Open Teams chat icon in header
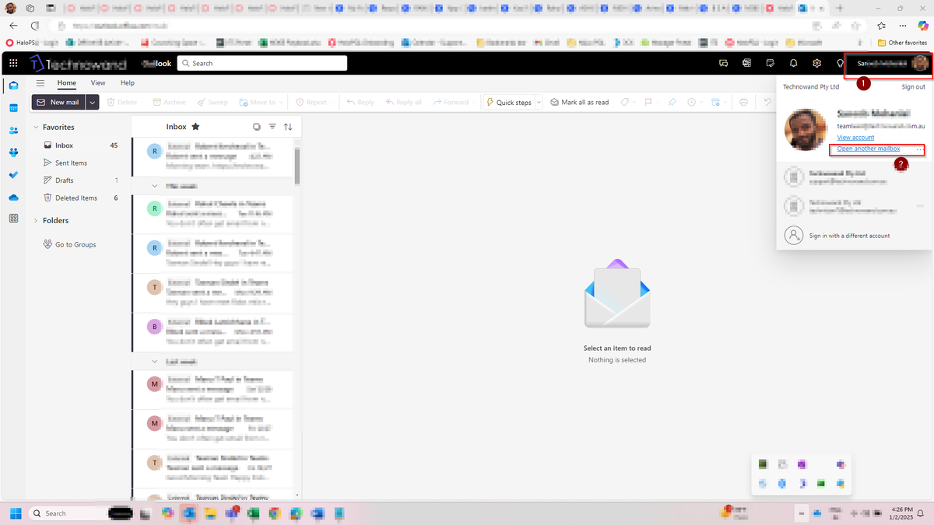Screen dimensions: 934x525 [x=723, y=63]
